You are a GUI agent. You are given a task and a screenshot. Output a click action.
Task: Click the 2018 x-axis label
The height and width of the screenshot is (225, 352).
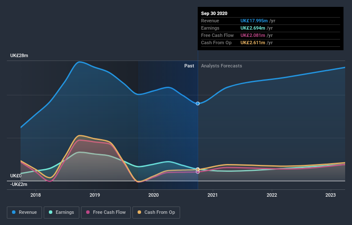click(x=36, y=195)
